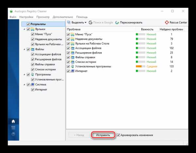Open the Дополнительно menu
Image resolution: width=196 pixels, height=153 pixels.
63,17
